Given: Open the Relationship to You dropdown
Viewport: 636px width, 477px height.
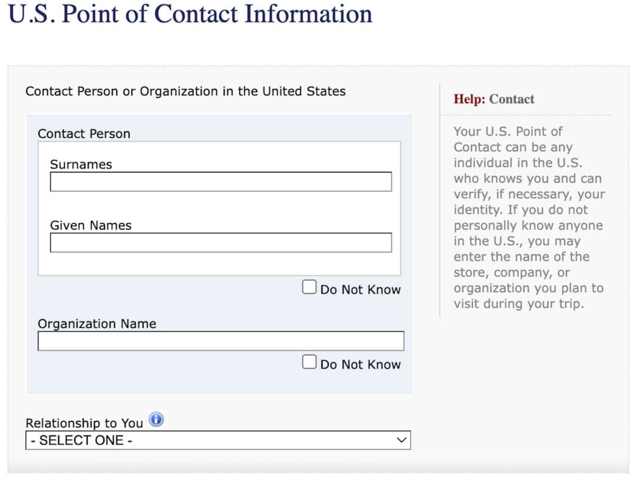Looking at the screenshot, I should tap(217, 440).
